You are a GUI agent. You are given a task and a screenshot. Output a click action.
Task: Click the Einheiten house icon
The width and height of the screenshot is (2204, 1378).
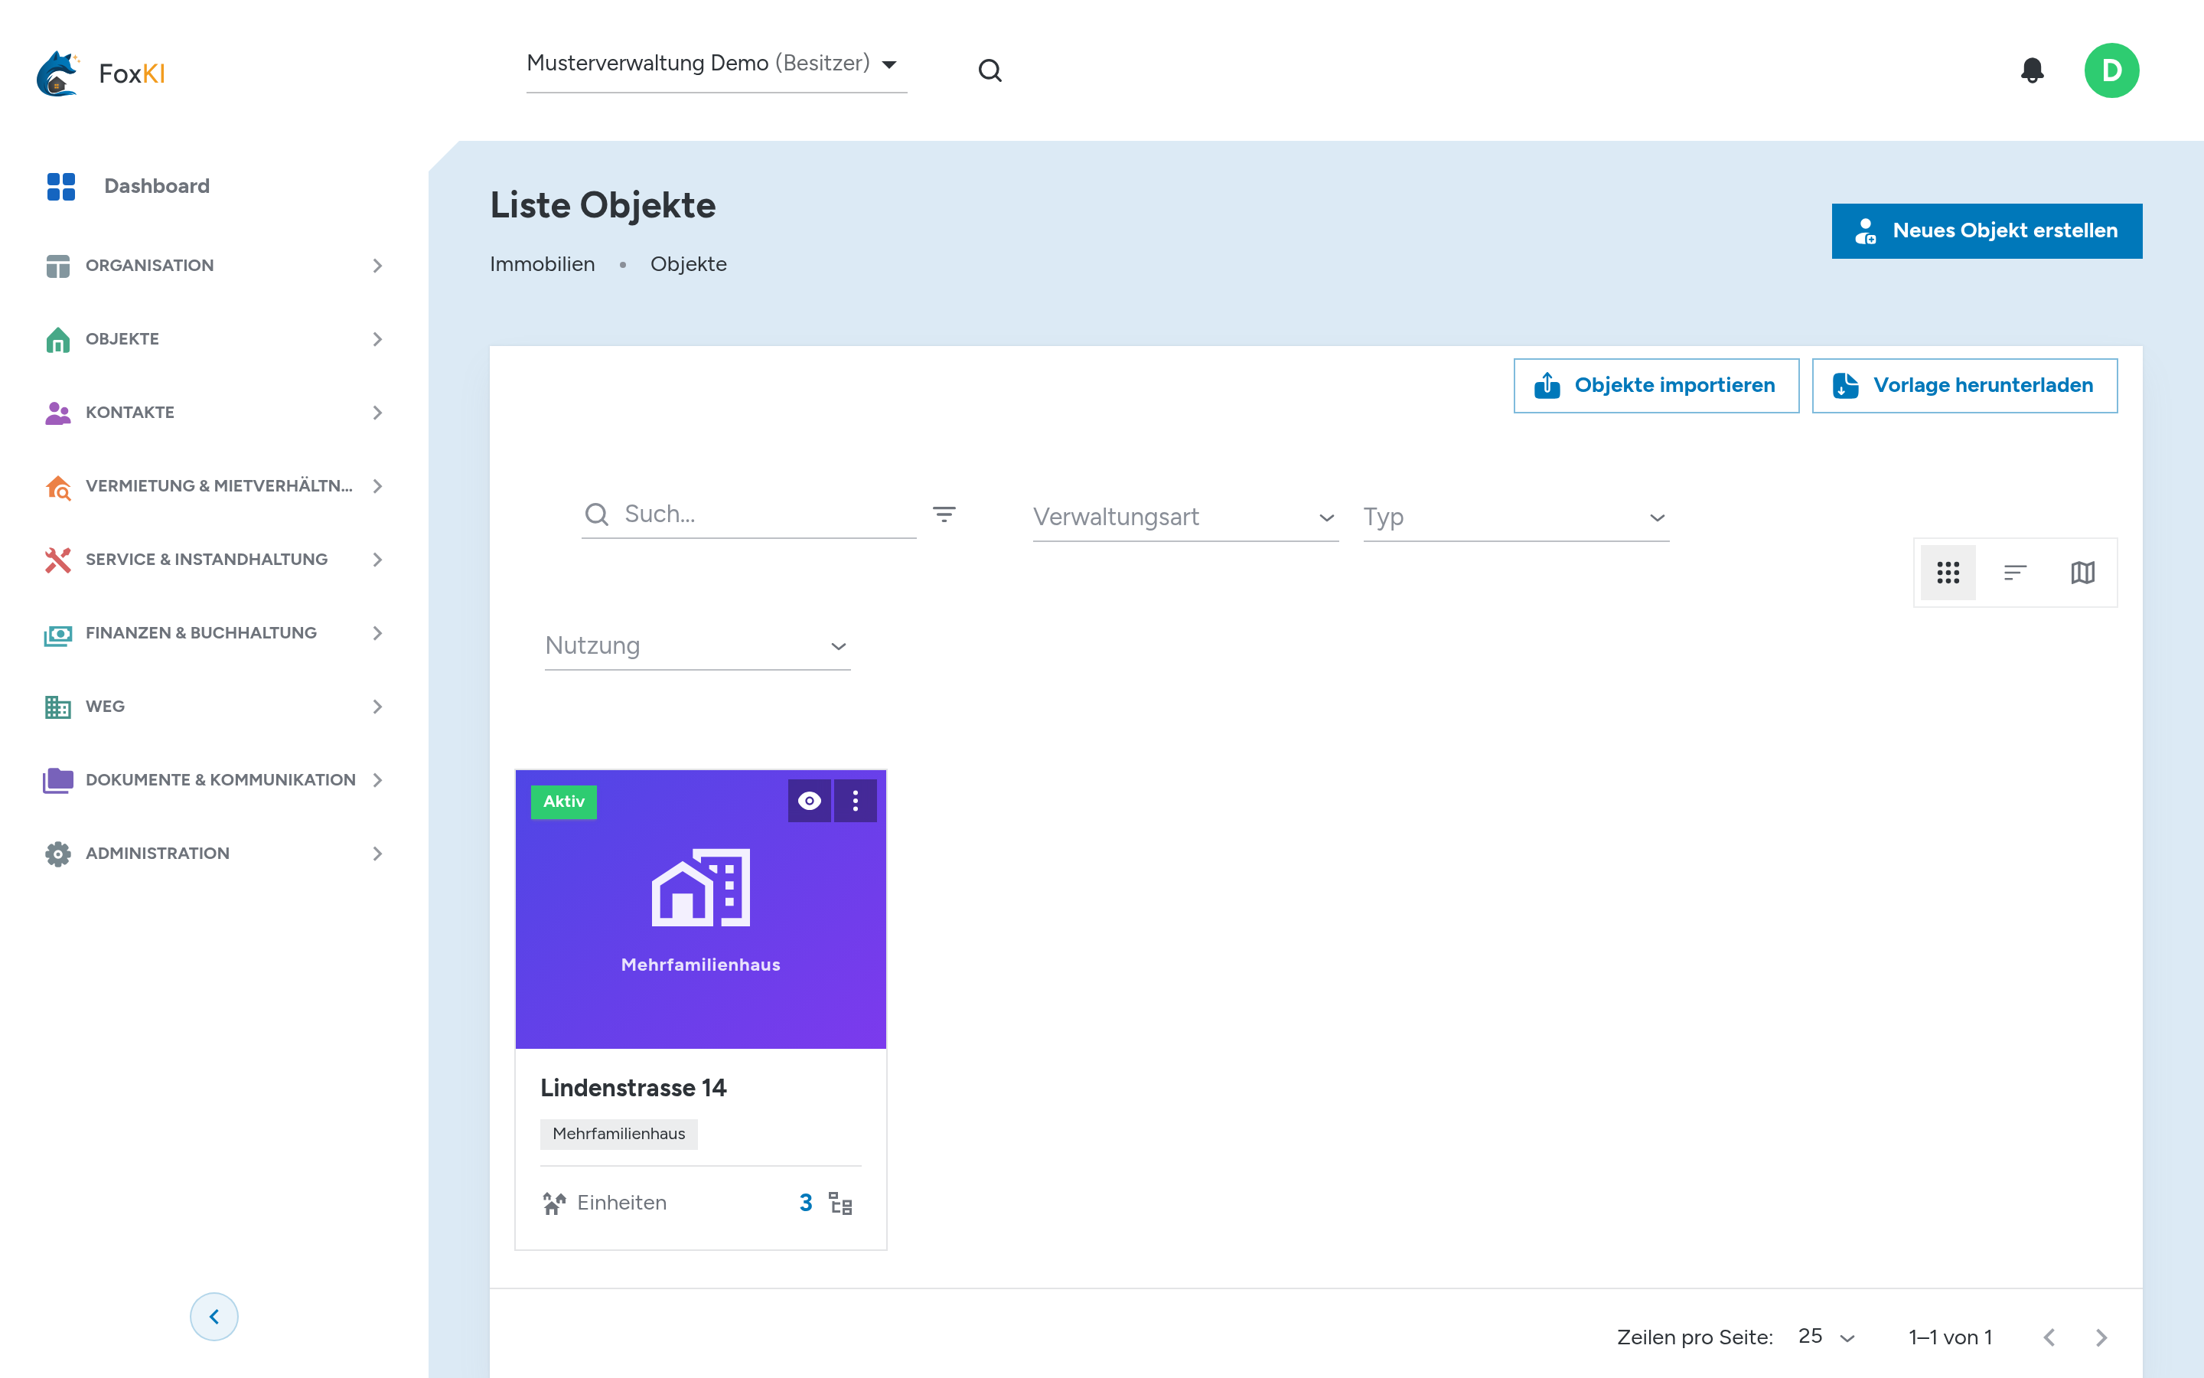point(554,1203)
